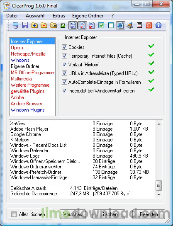The image size is (173, 226).
Task: Click the results list scroll down arrow
Action: point(159,195)
